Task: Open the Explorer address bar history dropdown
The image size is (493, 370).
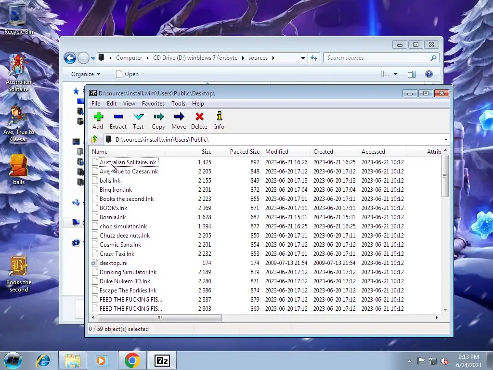Action: coord(303,58)
